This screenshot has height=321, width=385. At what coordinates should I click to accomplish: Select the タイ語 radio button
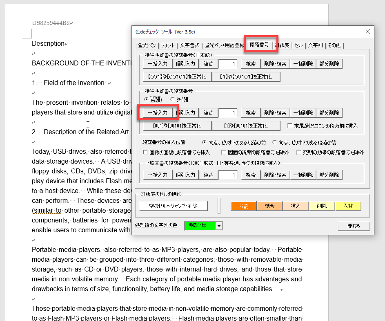point(172,99)
